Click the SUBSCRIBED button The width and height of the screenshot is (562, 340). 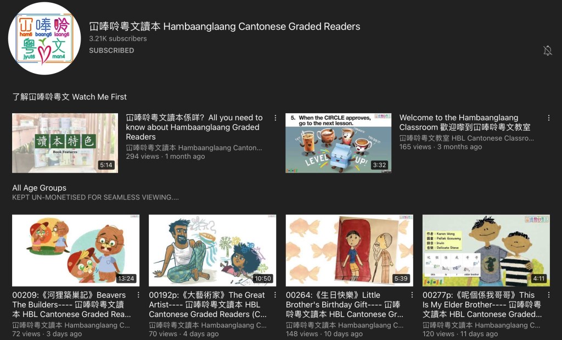click(x=111, y=51)
